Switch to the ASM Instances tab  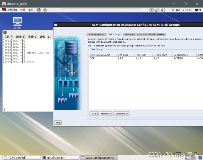[96, 34]
